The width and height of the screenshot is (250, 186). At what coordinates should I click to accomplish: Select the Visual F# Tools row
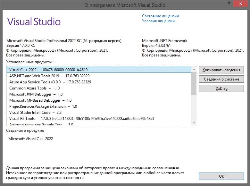(x=99, y=119)
